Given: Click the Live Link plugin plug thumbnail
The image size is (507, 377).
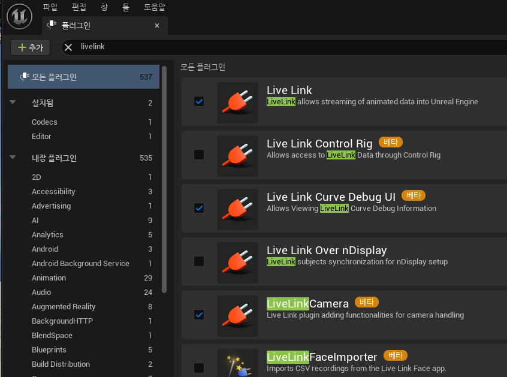Looking at the screenshot, I should tap(238, 102).
